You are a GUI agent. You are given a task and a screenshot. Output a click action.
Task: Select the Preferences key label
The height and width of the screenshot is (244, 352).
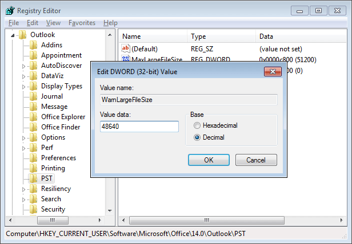coord(59,158)
